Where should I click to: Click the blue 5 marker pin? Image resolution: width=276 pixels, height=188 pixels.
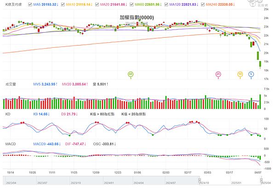point(251,74)
